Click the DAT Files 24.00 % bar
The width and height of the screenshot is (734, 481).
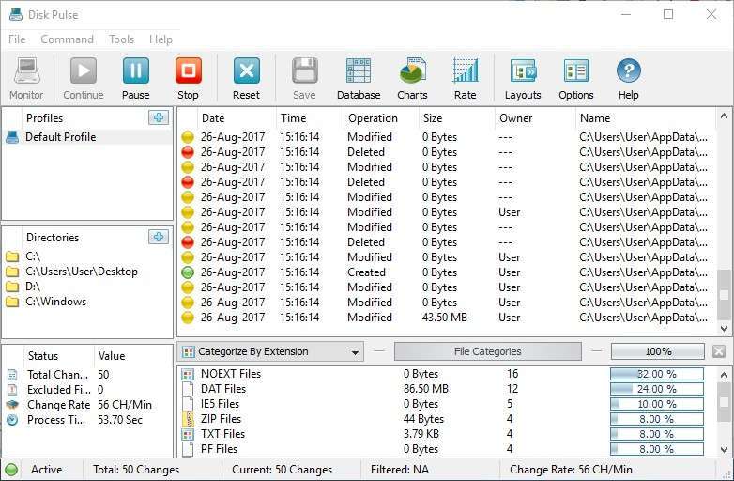click(657, 389)
